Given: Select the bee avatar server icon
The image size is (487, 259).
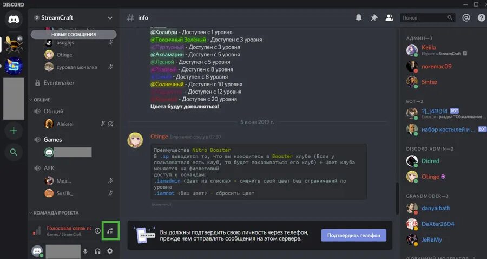Looking at the screenshot, I should coord(14,44).
